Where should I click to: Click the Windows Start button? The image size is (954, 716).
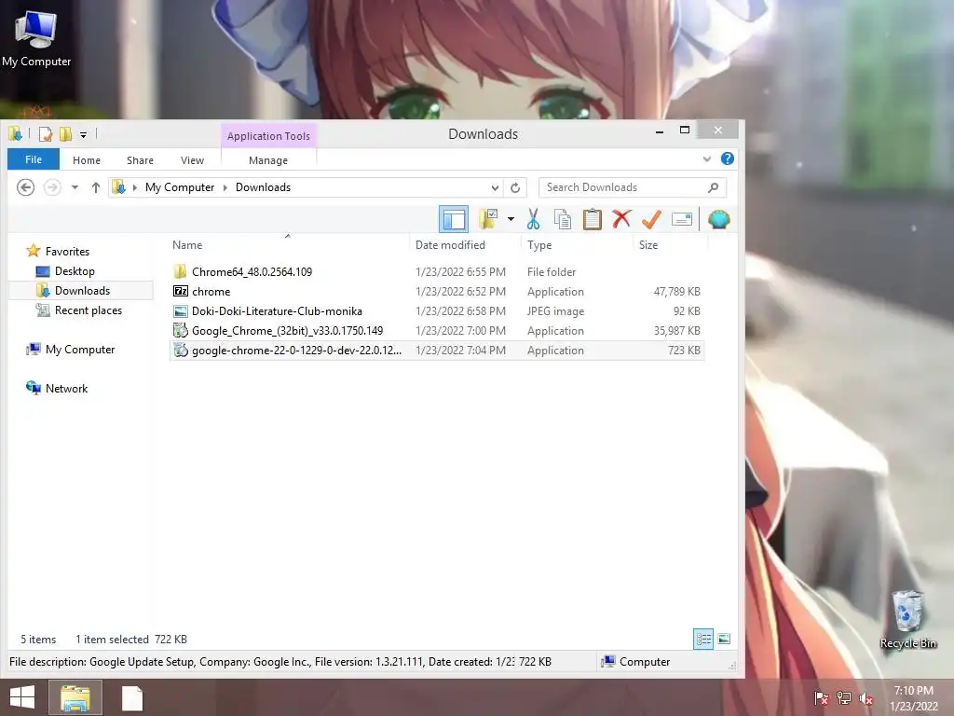[x=22, y=697]
